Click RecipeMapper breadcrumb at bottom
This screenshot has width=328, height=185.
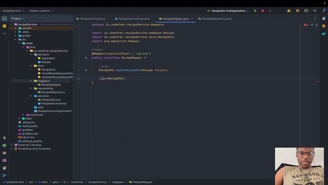pos(141,182)
